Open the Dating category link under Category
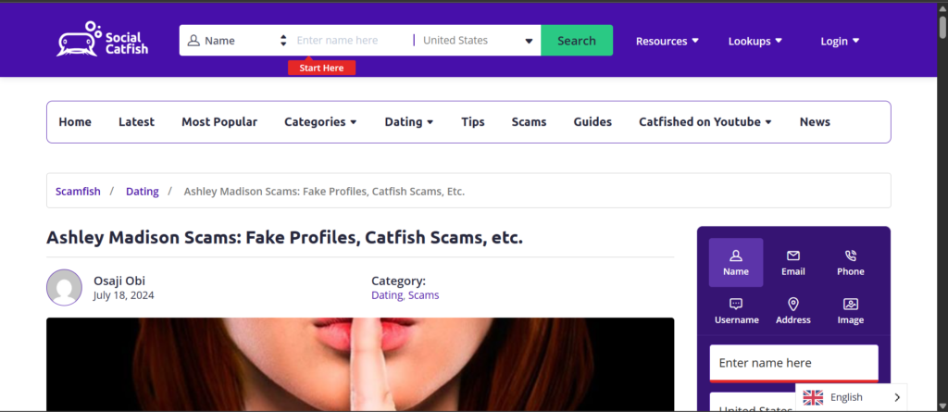This screenshot has width=948, height=412. [387, 295]
